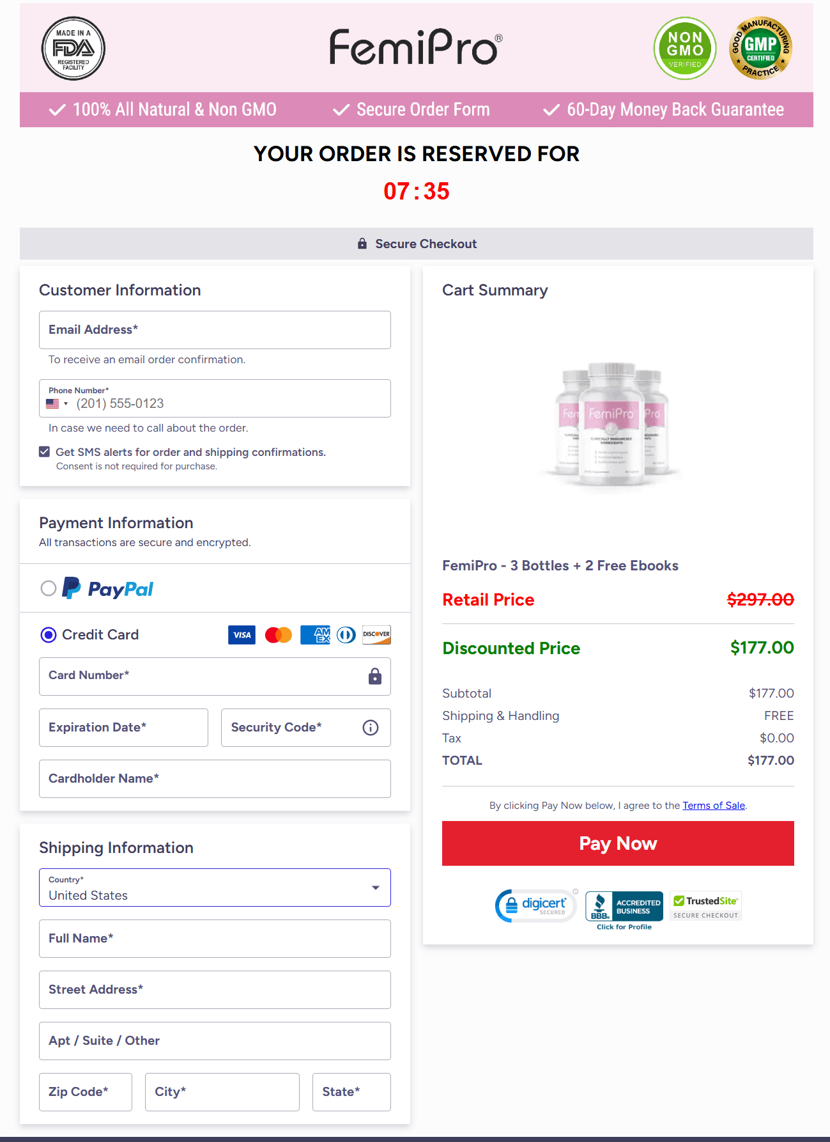Screen dimensions: 830x1142
Task: Click the lock icon in Card Number field
Action: [x=374, y=677]
